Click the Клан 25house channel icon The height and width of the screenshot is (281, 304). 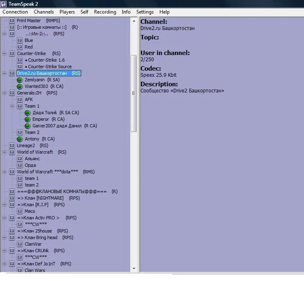click(x=12, y=231)
